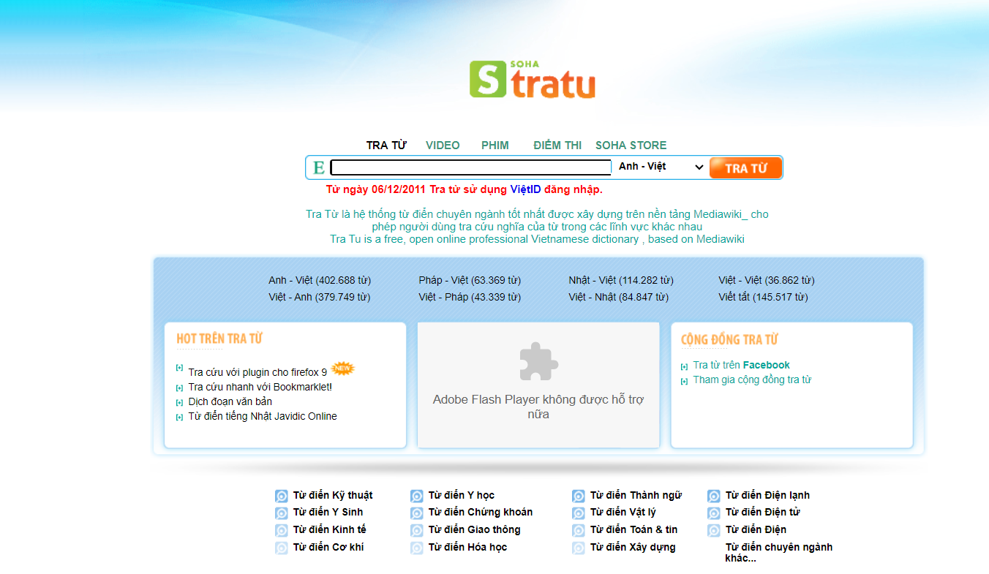Click the CỘNG ĐỒNG TRA TỪ heading

729,339
